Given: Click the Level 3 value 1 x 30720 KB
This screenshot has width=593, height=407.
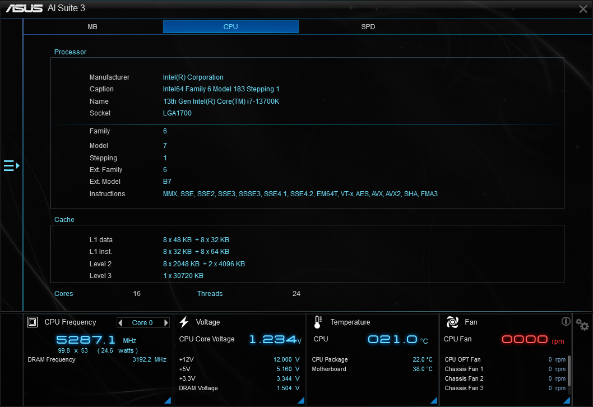Looking at the screenshot, I should [183, 276].
